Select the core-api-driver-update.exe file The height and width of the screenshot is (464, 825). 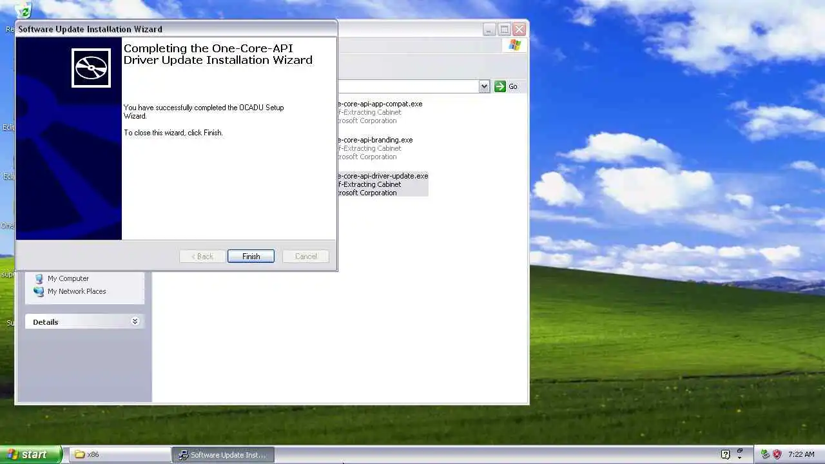pos(383,184)
